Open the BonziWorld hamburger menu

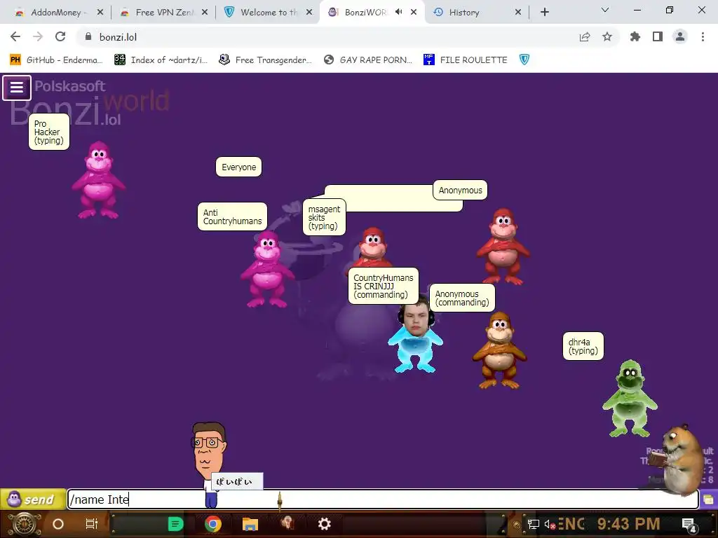17,88
